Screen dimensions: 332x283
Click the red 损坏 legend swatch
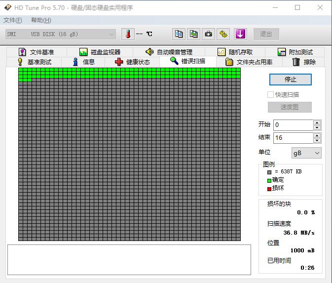[269, 189]
